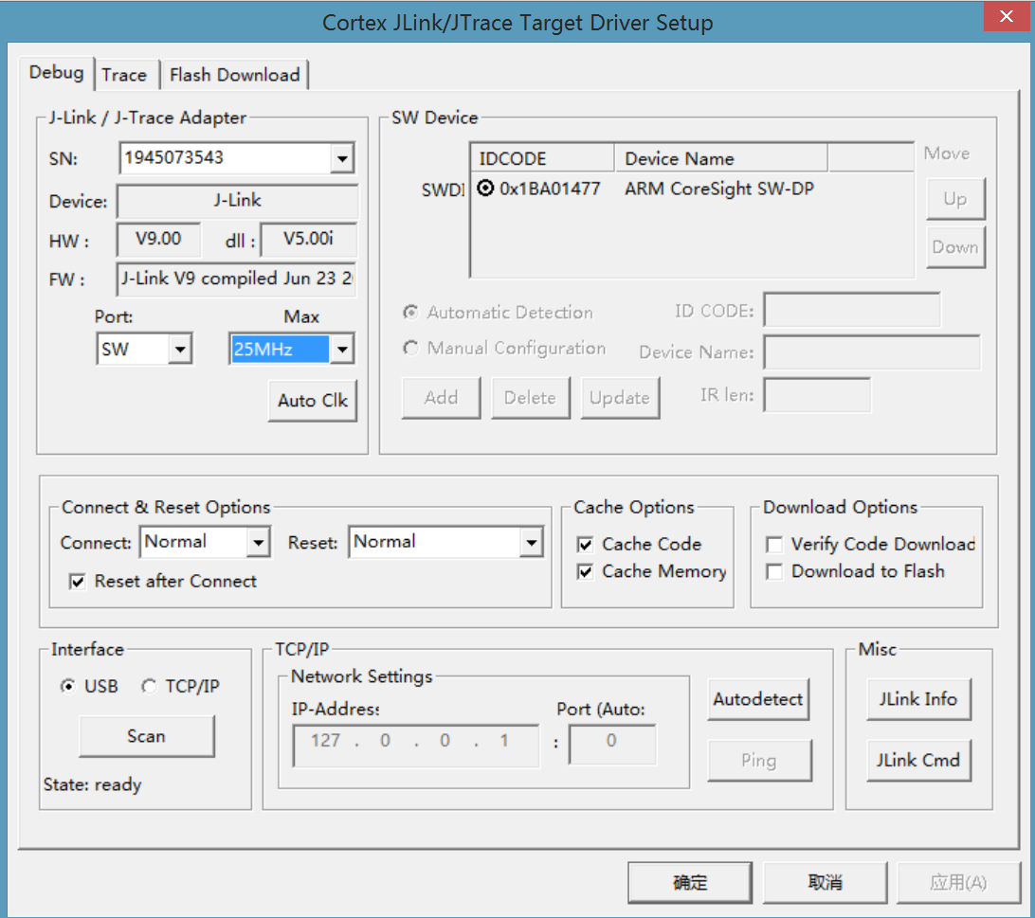Click ARM CoreSight SW-DP device name

[719, 189]
